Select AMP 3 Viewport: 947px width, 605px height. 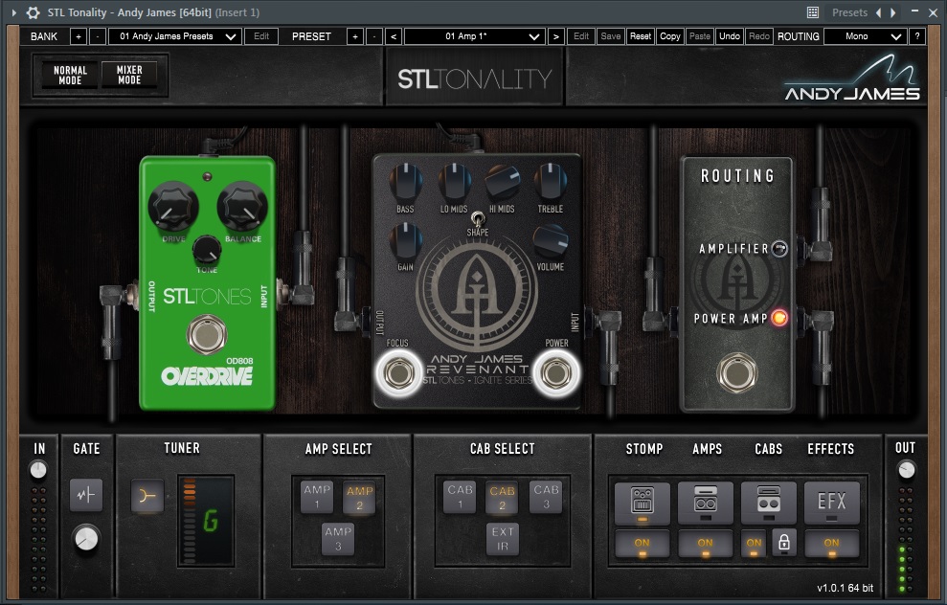coord(338,538)
